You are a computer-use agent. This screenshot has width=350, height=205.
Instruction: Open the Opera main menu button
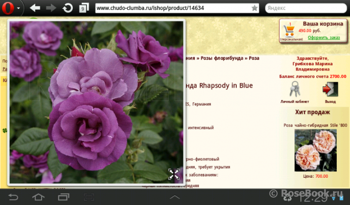11,8
